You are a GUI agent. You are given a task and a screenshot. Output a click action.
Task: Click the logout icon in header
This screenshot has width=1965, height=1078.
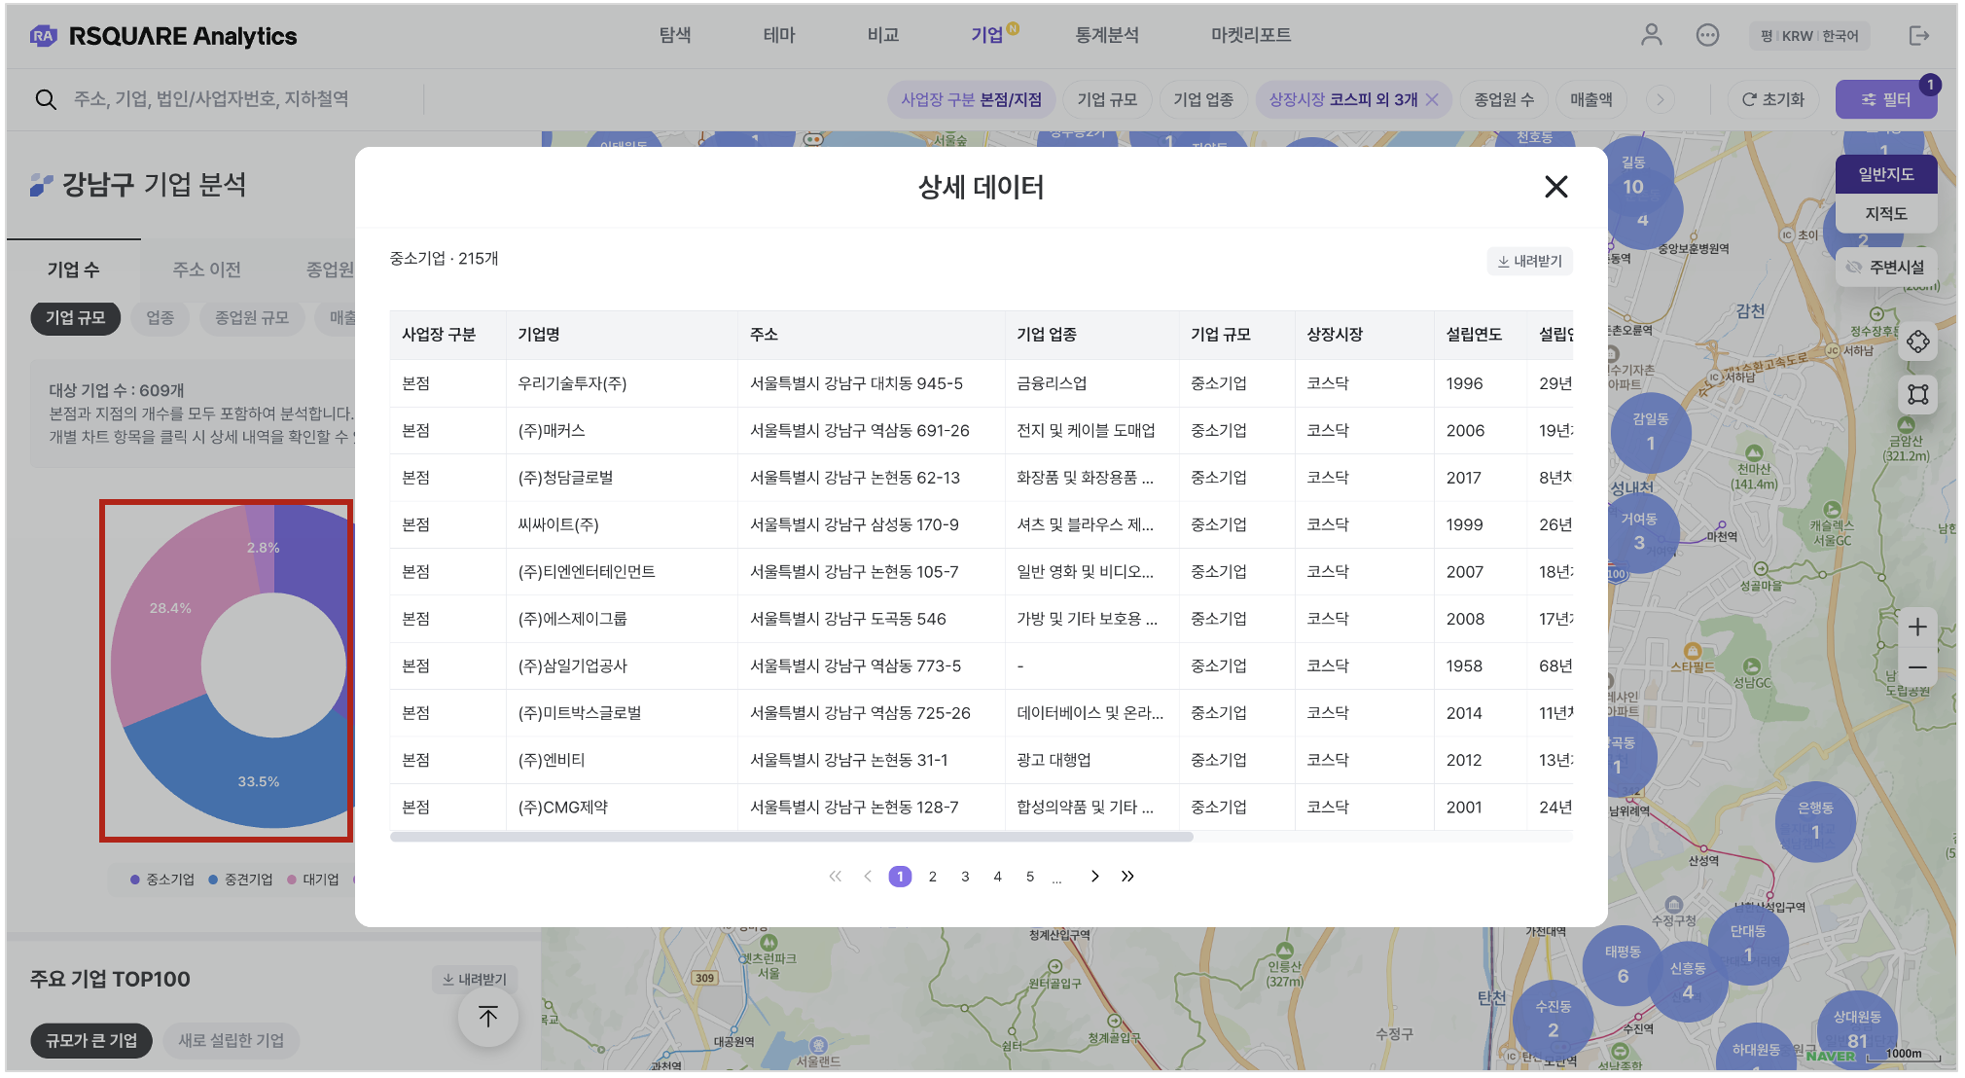coord(1918,36)
